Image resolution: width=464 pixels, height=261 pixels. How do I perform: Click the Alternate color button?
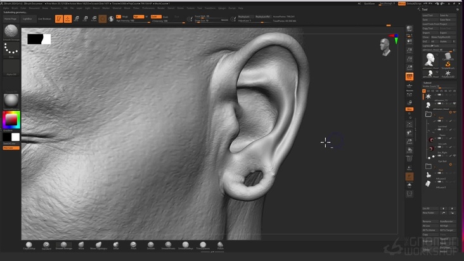(x=11, y=148)
